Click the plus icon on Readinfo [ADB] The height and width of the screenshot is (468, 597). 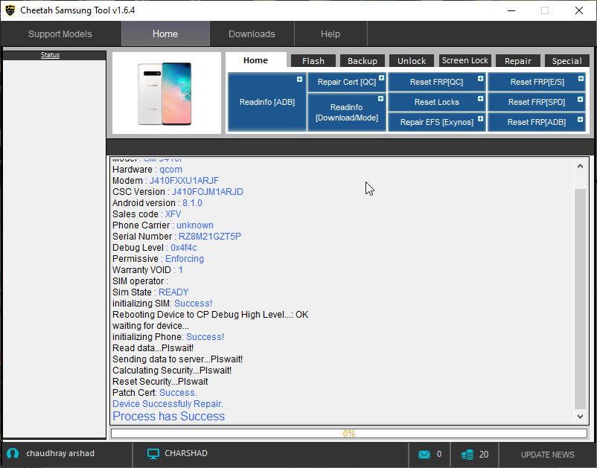pos(300,79)
